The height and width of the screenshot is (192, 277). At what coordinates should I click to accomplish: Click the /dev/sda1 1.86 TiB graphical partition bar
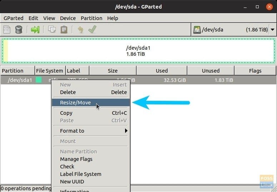click(138, 51)
